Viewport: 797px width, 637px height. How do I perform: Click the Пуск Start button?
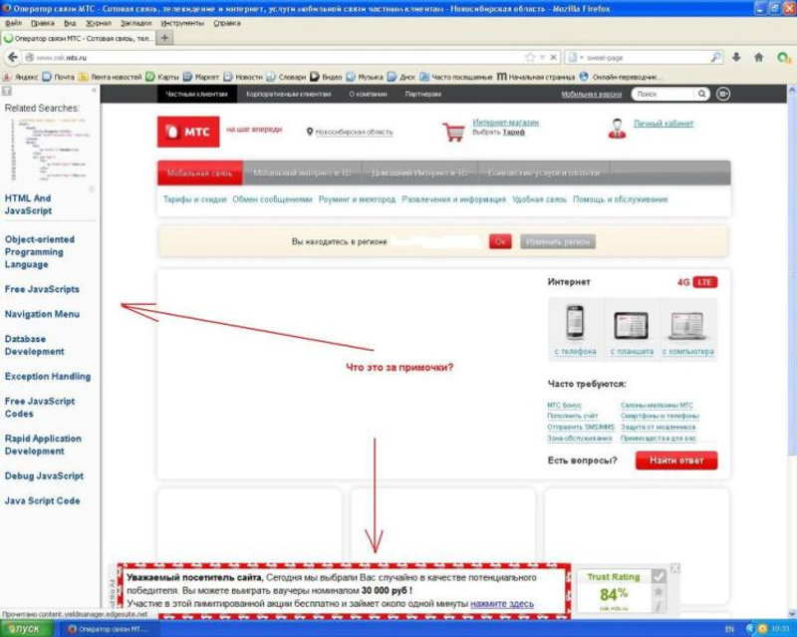[27, 629]
